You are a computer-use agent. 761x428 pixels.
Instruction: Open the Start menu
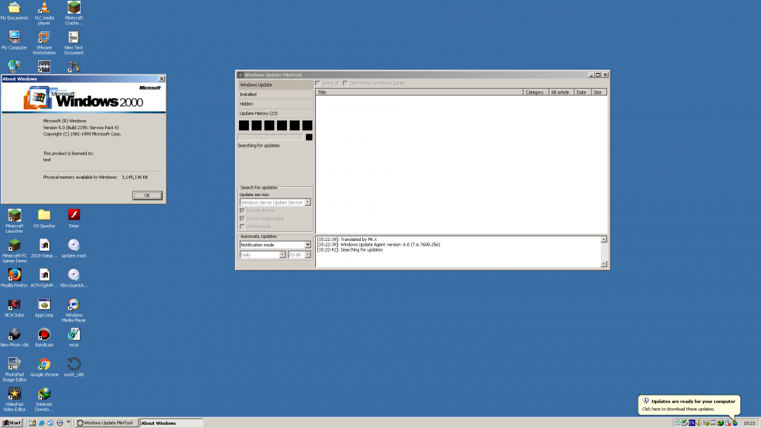[12, 423]
